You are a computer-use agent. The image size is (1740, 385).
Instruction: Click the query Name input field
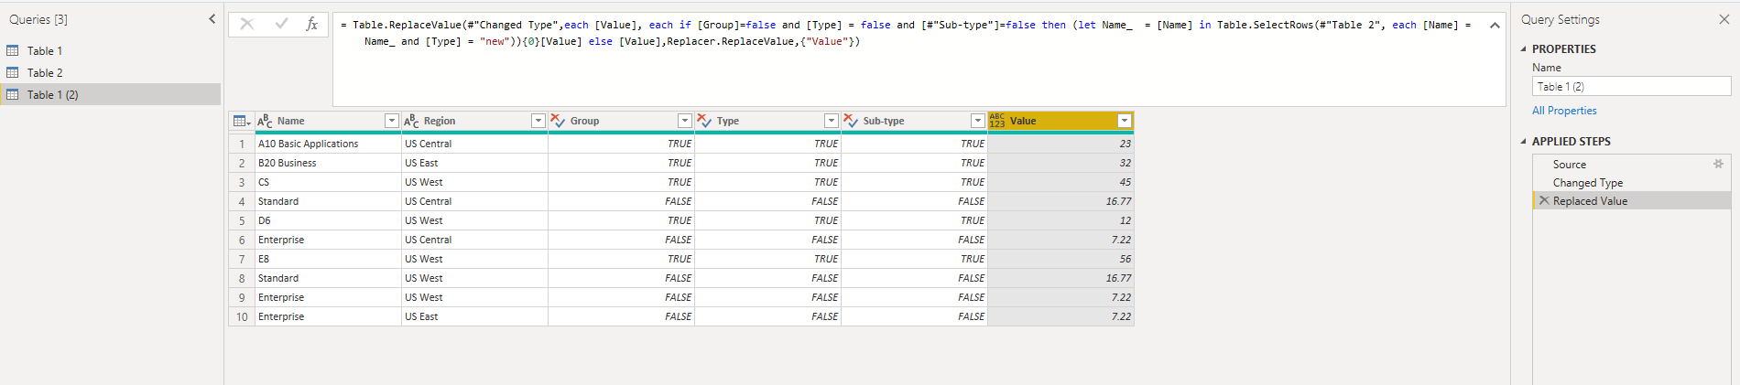1631,87
